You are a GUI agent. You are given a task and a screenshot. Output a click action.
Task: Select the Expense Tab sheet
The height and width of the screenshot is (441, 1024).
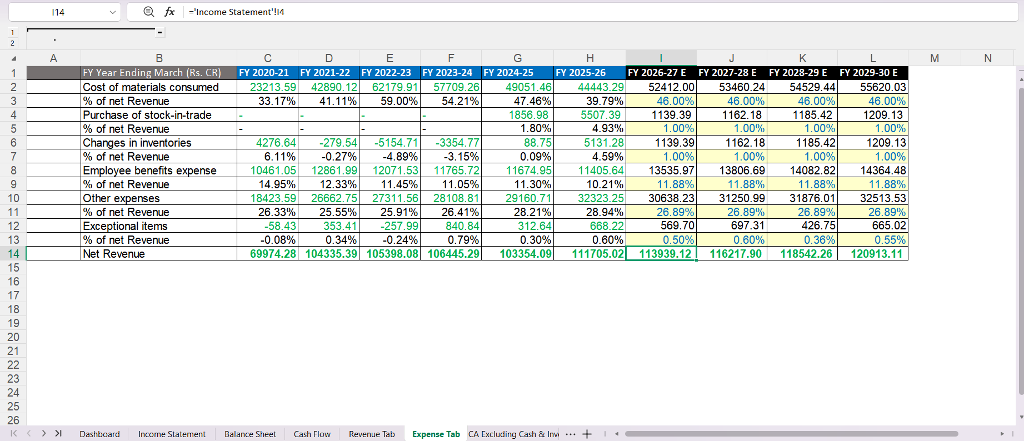(436, 434)
